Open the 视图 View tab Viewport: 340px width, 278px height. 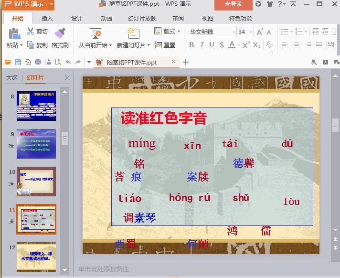208,19
